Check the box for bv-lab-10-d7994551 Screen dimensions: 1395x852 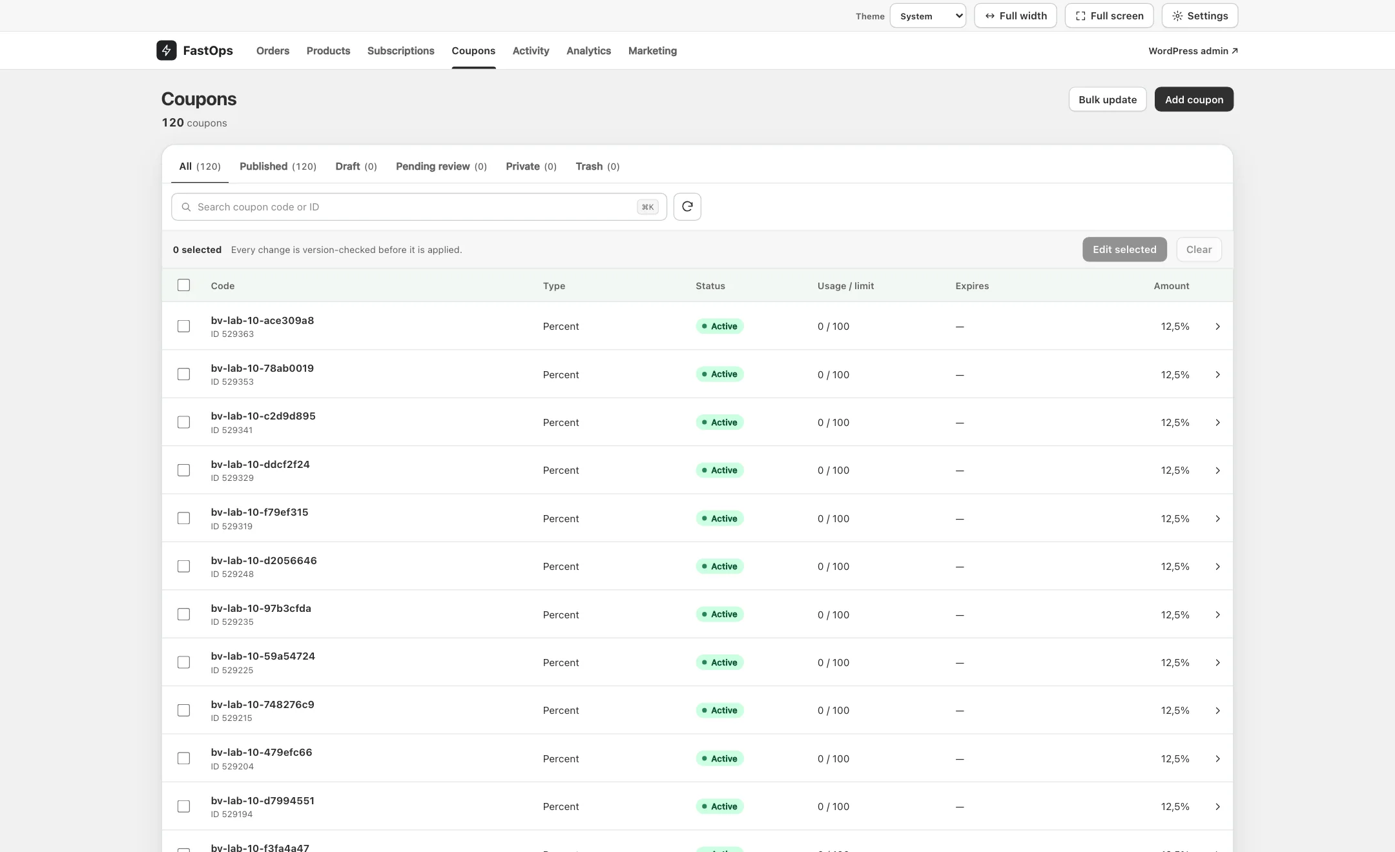pyautogui.click(x=184, y=807)
